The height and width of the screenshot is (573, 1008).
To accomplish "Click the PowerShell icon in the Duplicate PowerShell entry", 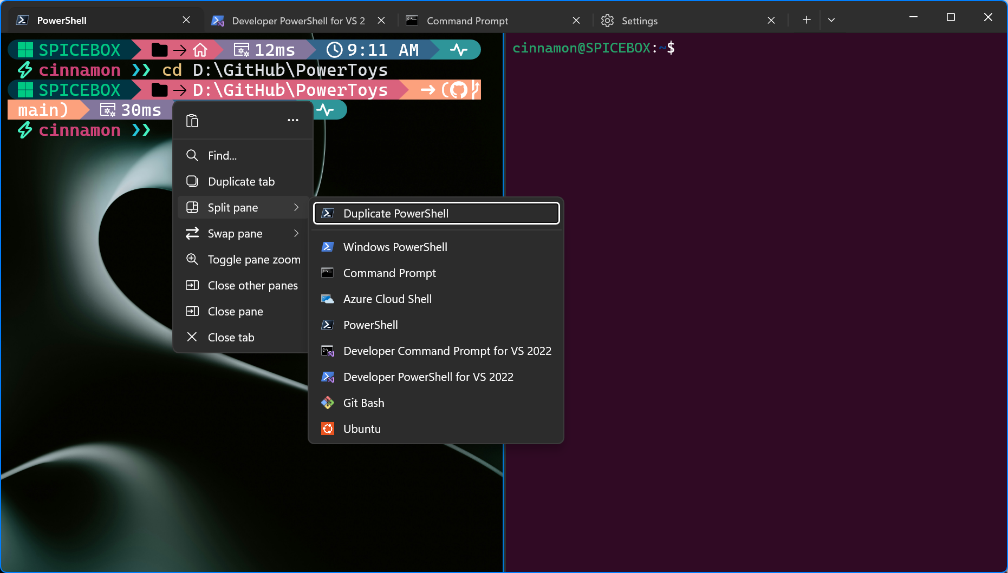I will [x=328, y=213].
